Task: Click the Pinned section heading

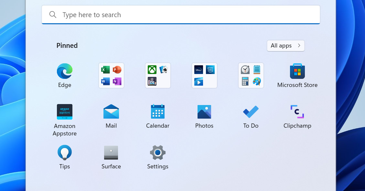Action: click(x=67, y=46)
